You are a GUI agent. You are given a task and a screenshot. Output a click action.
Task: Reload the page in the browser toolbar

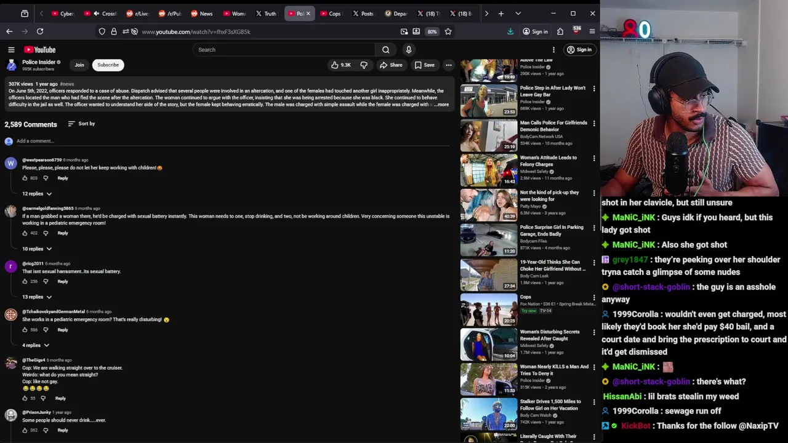pos(40,31)
